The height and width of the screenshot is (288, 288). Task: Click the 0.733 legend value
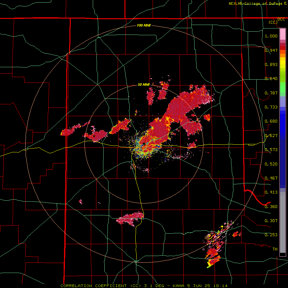pos(271,107)
